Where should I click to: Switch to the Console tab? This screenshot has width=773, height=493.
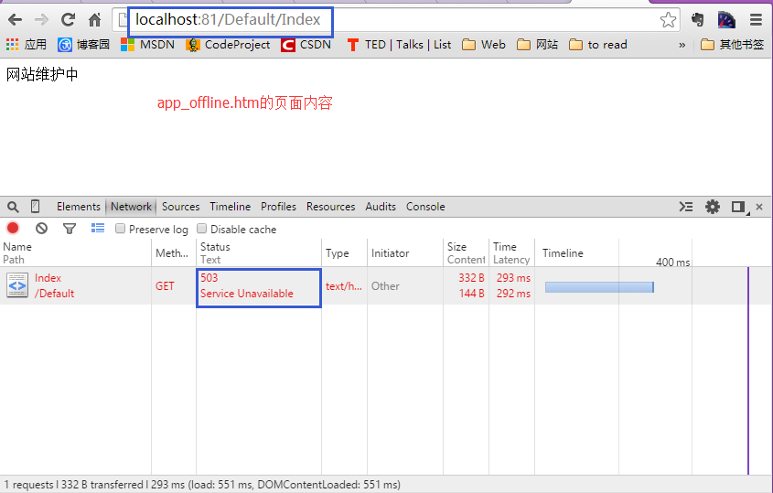pos(425,207)
